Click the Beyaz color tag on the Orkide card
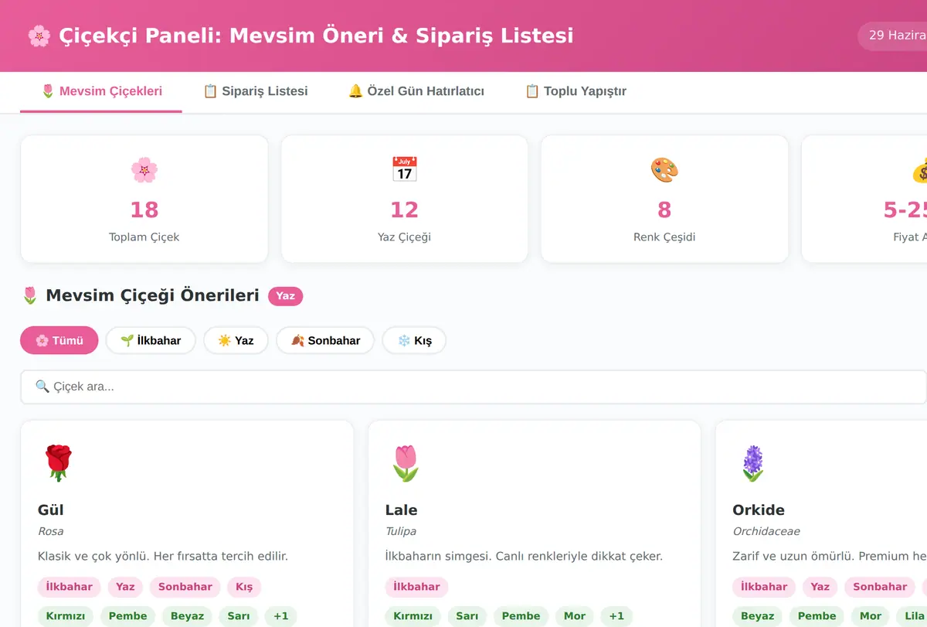This screenshot has width=927, height=627. (x=757, y=616)
